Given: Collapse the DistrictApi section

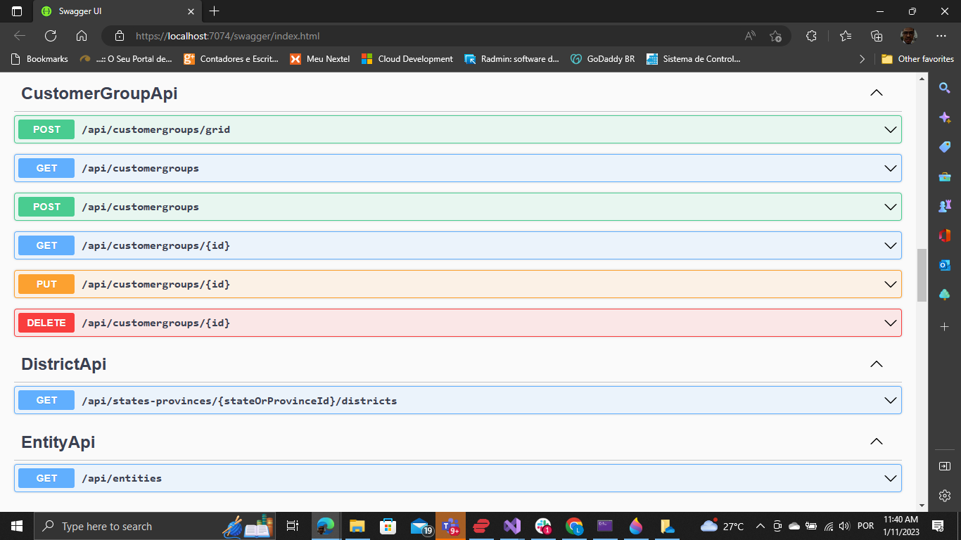Looking at the screenshot, I should [876, 364].
